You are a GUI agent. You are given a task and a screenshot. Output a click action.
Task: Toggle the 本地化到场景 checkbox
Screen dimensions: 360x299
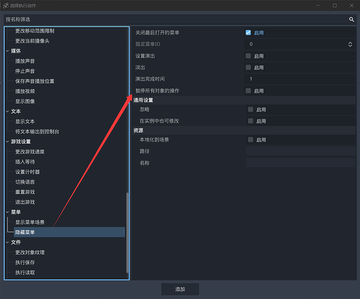[251, 139]
